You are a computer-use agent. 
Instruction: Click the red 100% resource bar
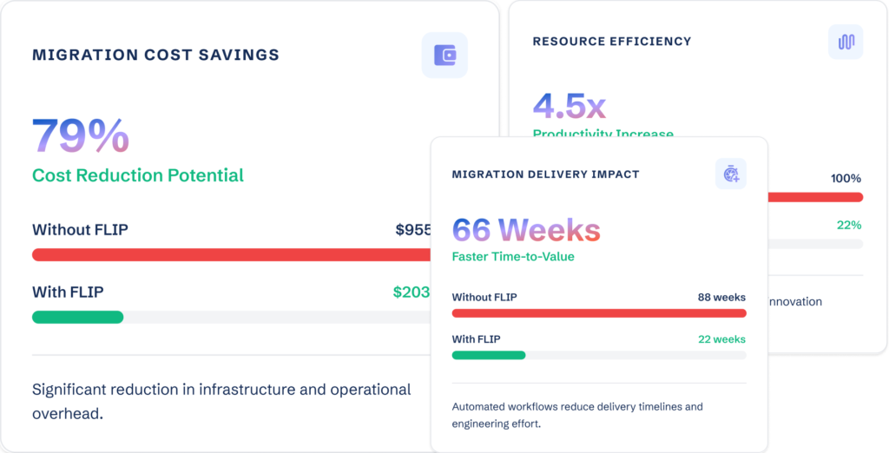[x=814, y=197]
